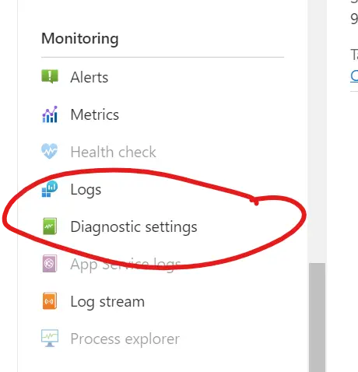
Task: Click the Monitoring section header
Action: pos(80,39)
